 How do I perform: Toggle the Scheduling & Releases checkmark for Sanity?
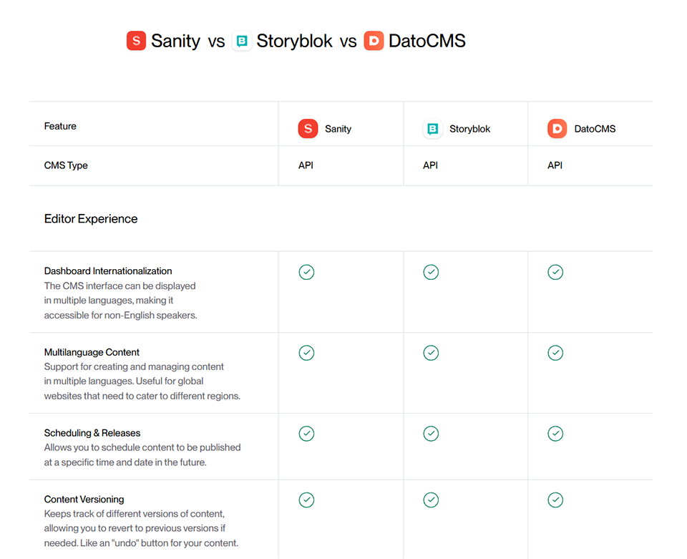click(x=306, y=434)
